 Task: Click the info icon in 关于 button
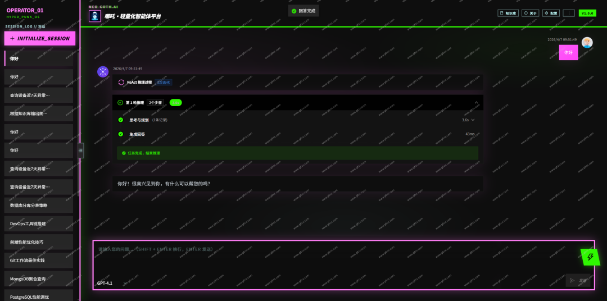[x=526, y=13]
